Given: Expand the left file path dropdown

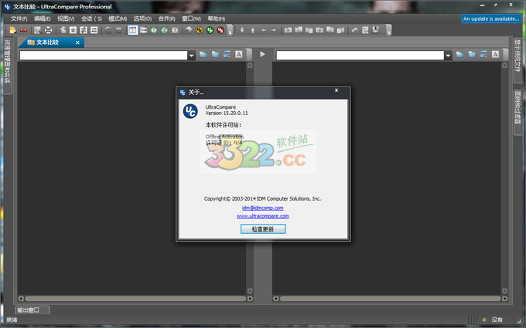Looking at the screenshot, I should [x=191, y=56].
